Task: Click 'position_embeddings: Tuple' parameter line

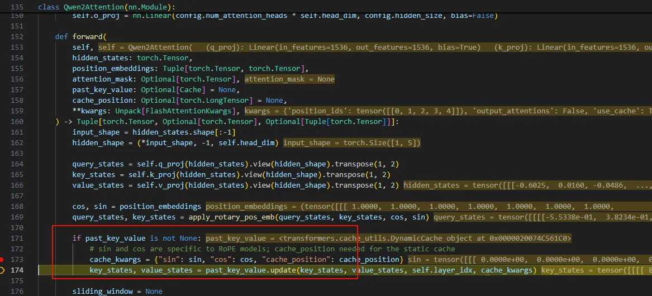Action: [190, 69]
